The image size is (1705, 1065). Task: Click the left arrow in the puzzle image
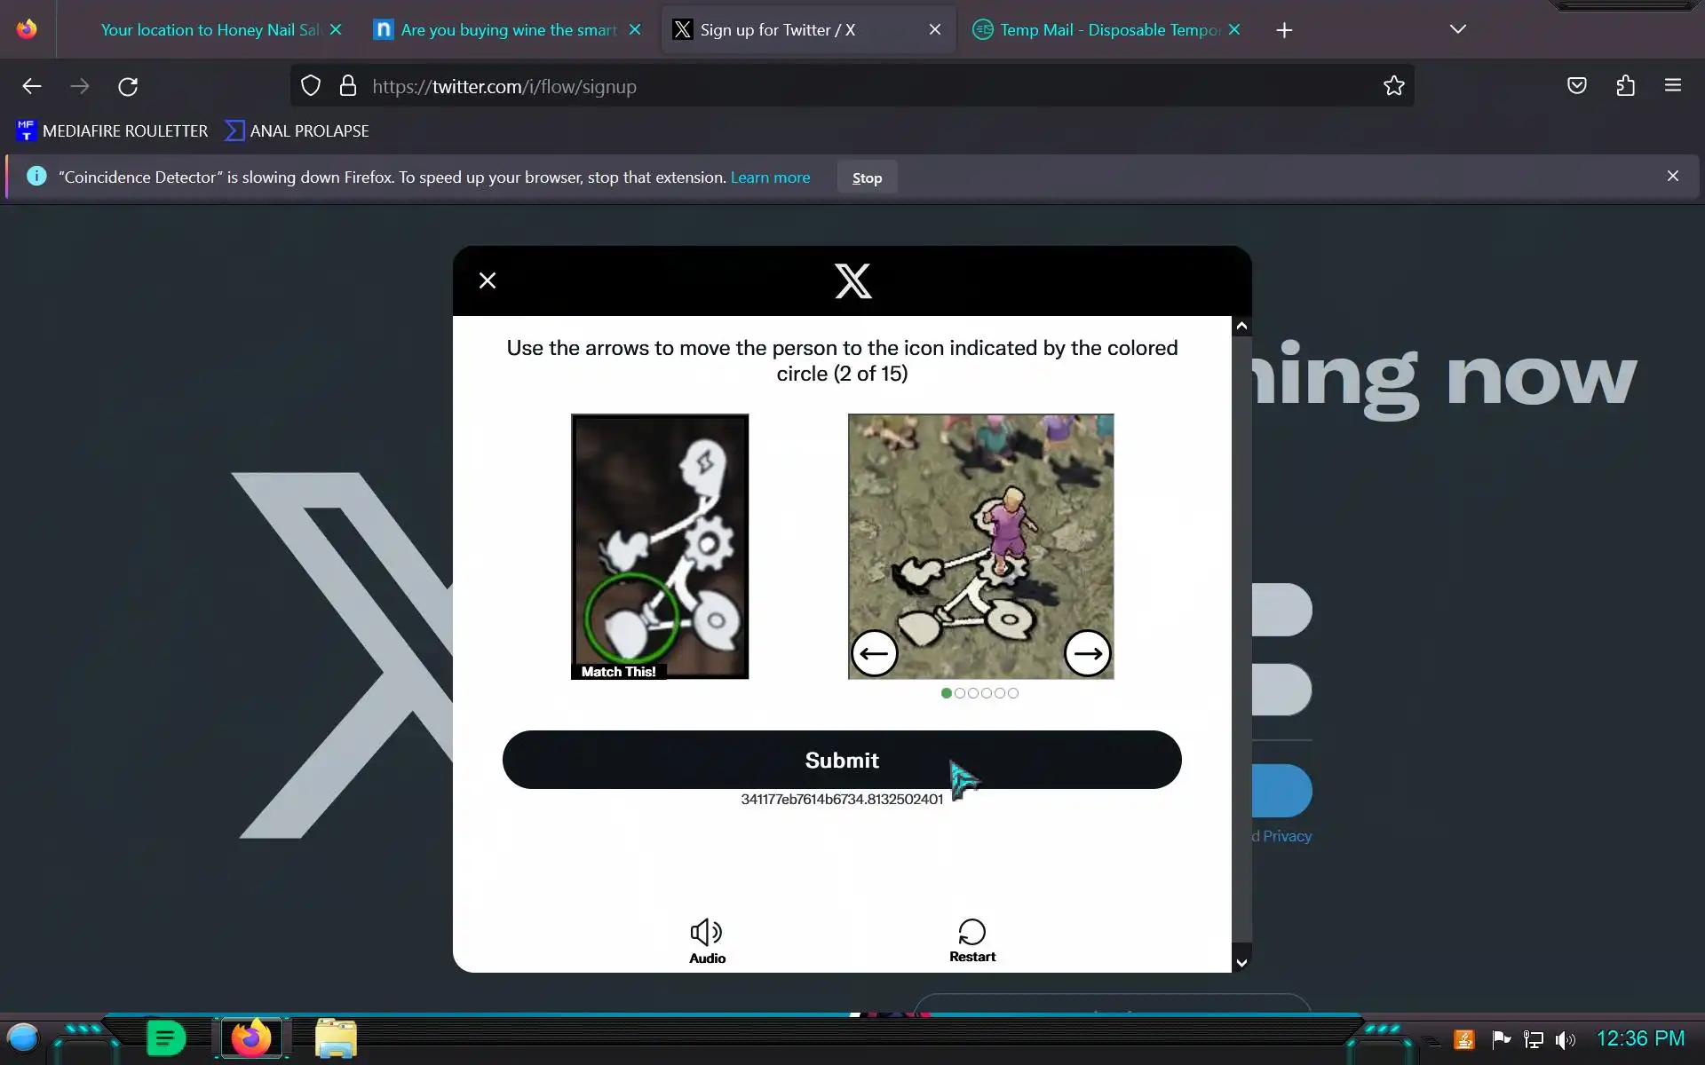point(874,654)
